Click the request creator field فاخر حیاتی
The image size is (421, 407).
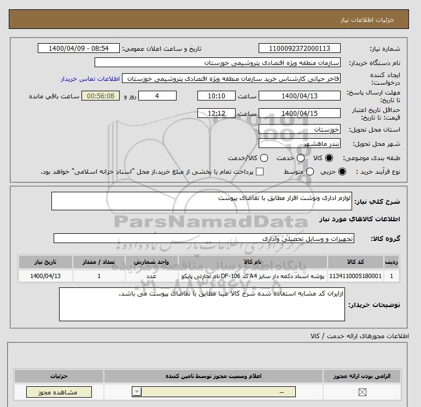tap(231, 78)
